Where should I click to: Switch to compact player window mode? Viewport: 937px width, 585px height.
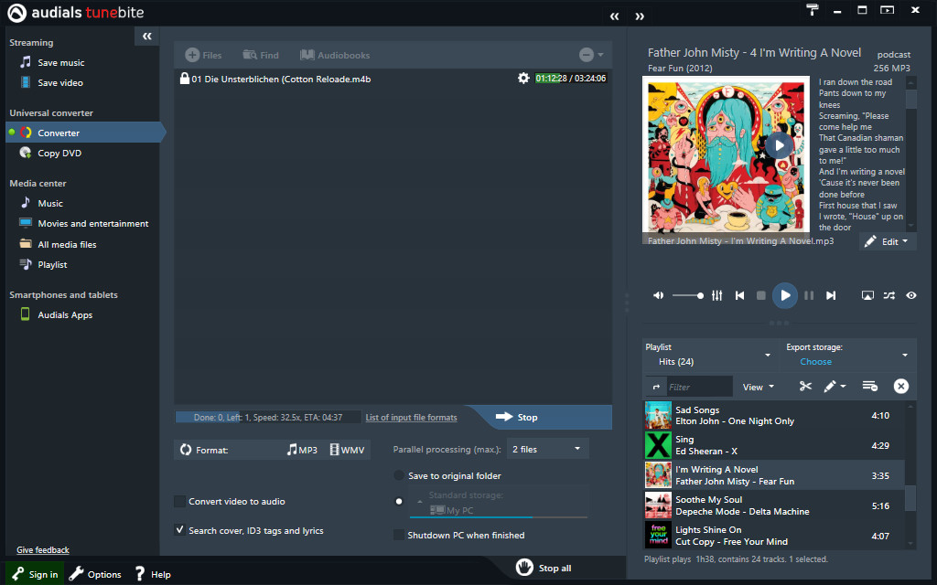(888, 9)
